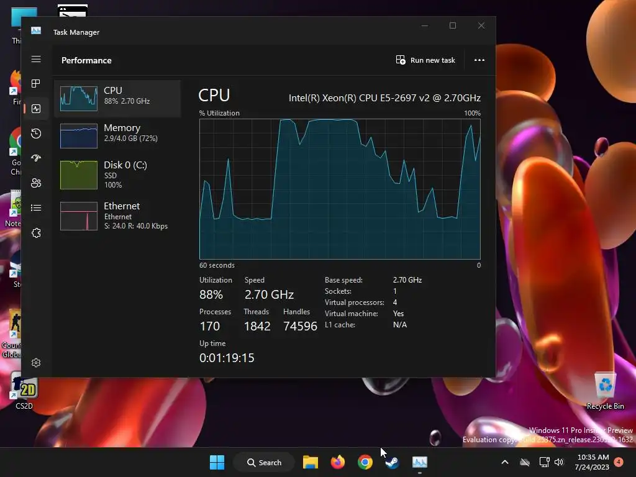Image resolution: width=636 pixels, height=477 pixels.
Task: Click the processes count 170
Action: point(209,326)
